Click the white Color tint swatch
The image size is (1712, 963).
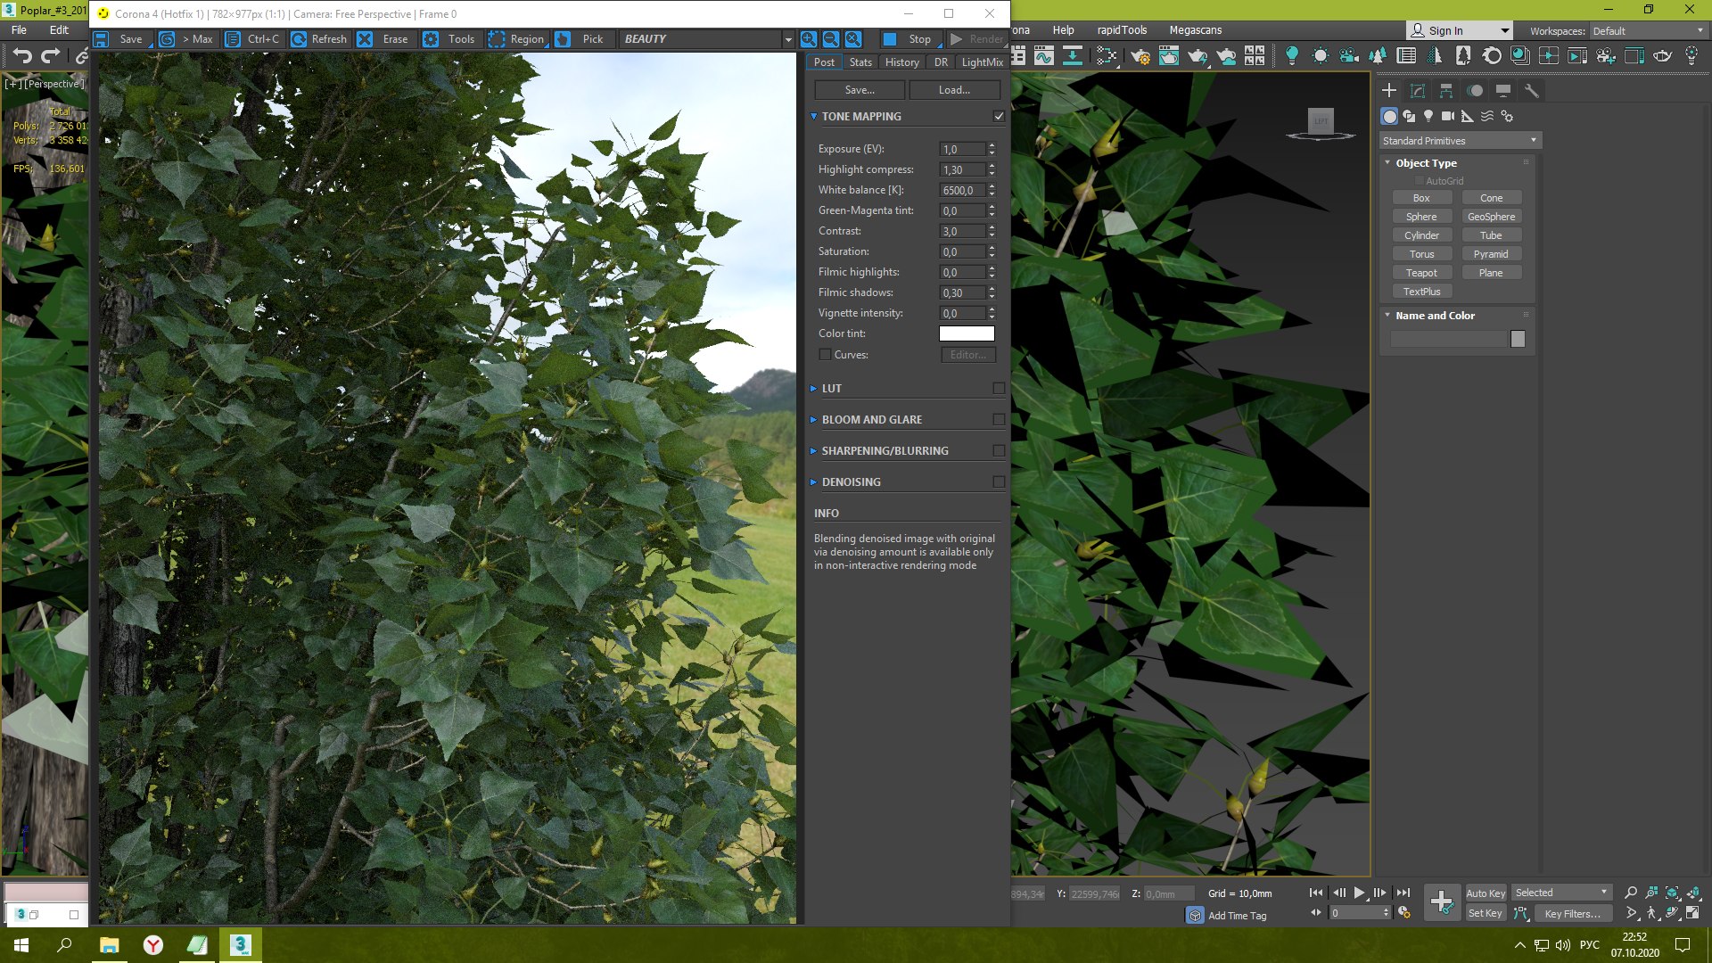(967, 333)
